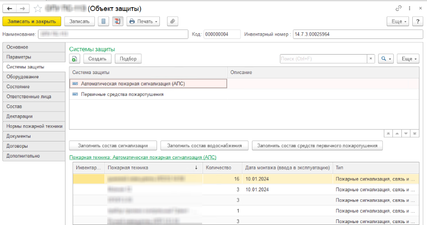This screenshot has height=225, width=427.
Task: Select the 10.01.2024 date in the quantity 16 row
Action: tap(288, 179)
